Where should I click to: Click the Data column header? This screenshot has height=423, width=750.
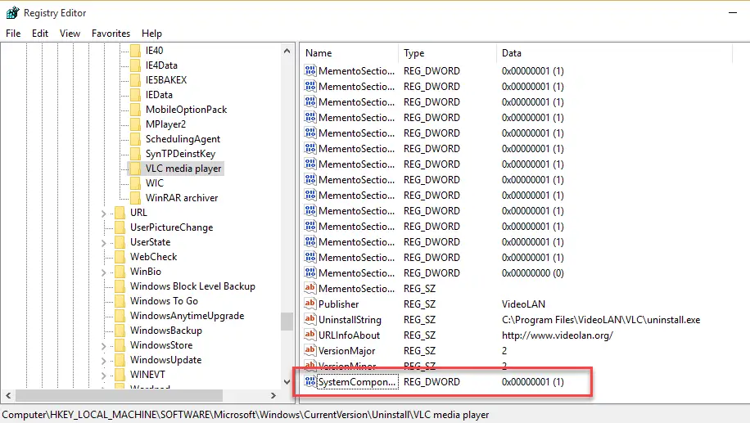[x=511, y=53]
